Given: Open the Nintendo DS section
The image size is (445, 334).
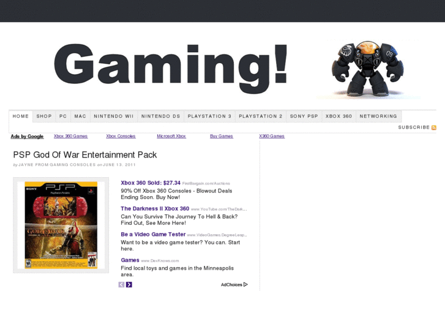Looking at the screenshot, I should pos(160,116).
